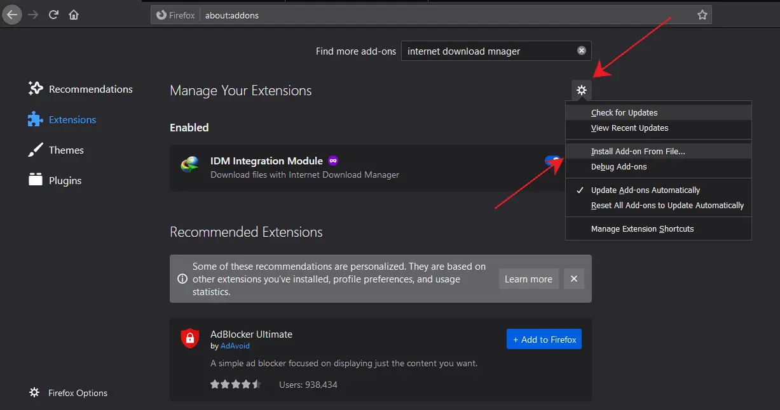Click the AdBlocker Ultimate extension name
This screenshot has height=410, width=780.
click(x=251, y=334)
